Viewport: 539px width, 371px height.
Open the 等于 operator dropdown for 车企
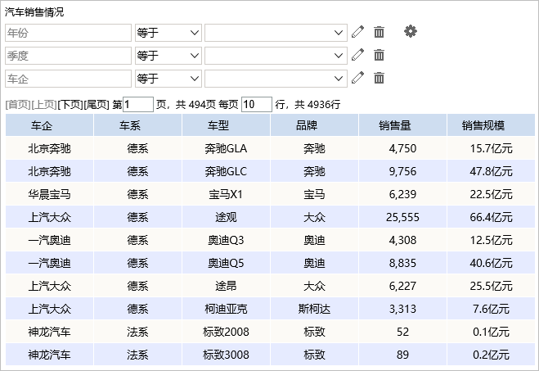168,79
